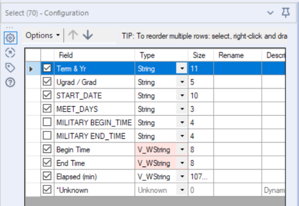This screenshot has height=206, width=299.
Task: Uncheck the START_DATE field checkbox
Action: 47,96
